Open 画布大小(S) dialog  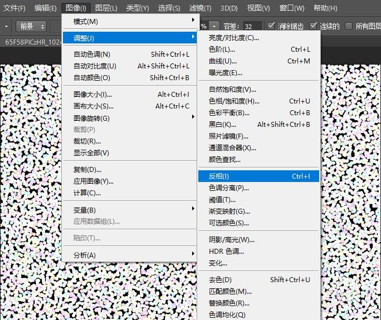130,106
